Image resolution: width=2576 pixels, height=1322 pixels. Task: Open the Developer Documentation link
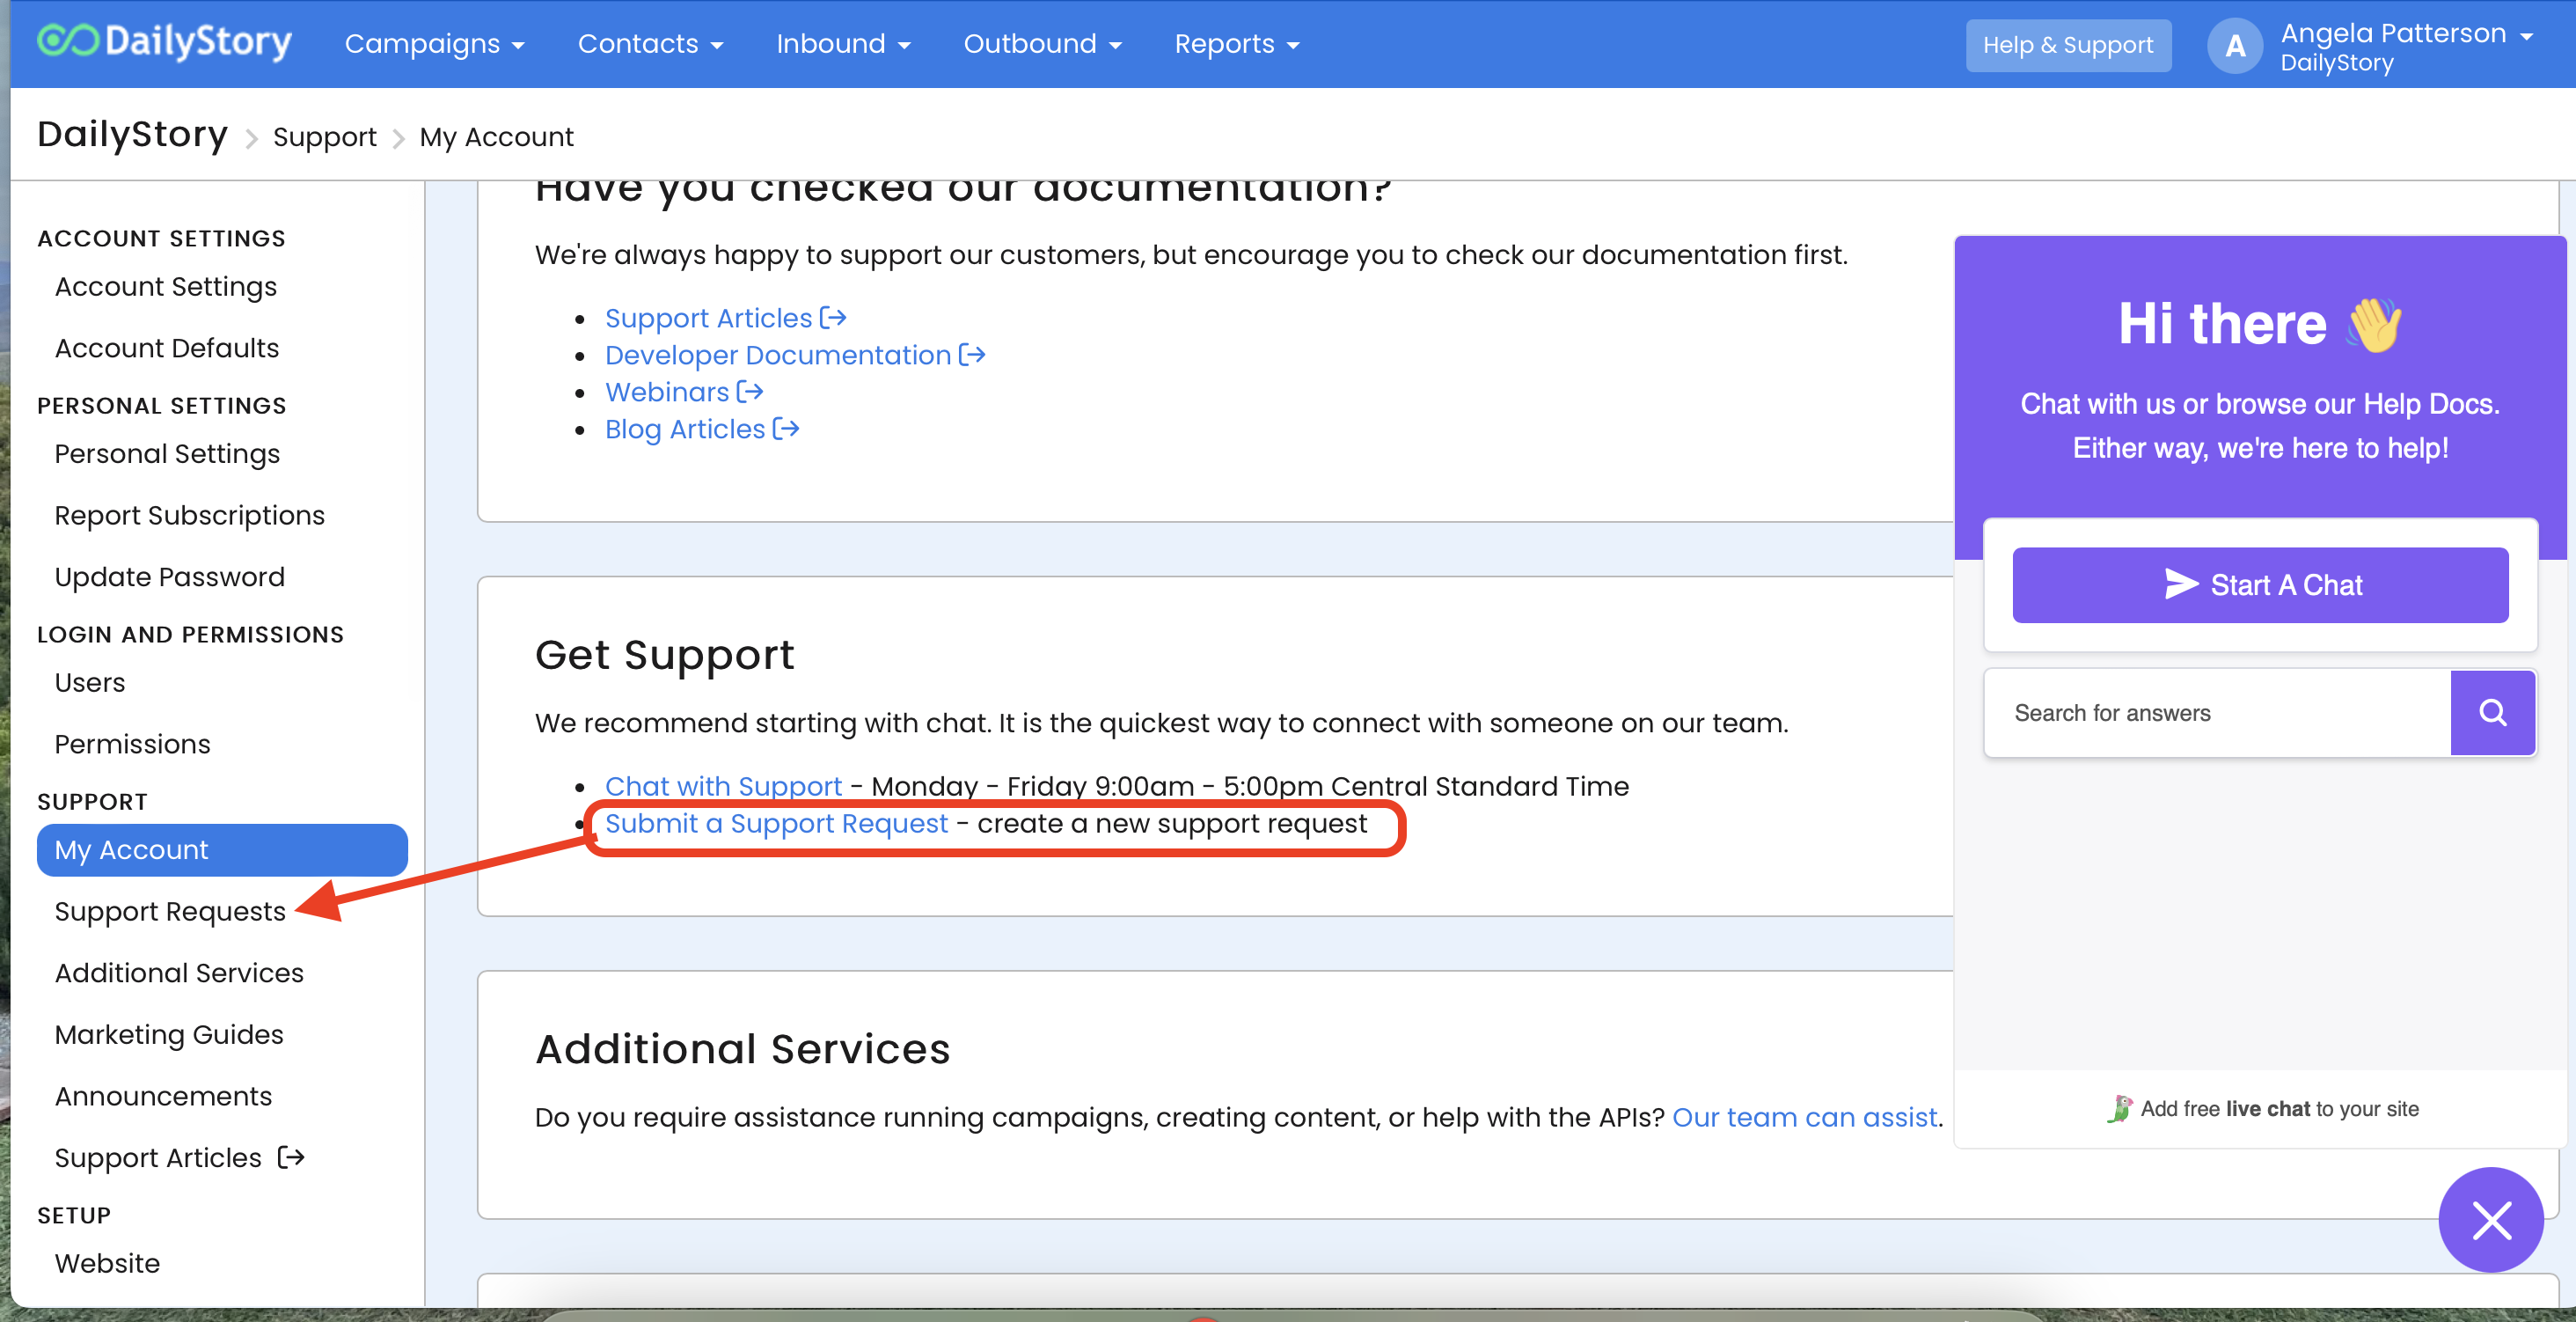[777, 356]
